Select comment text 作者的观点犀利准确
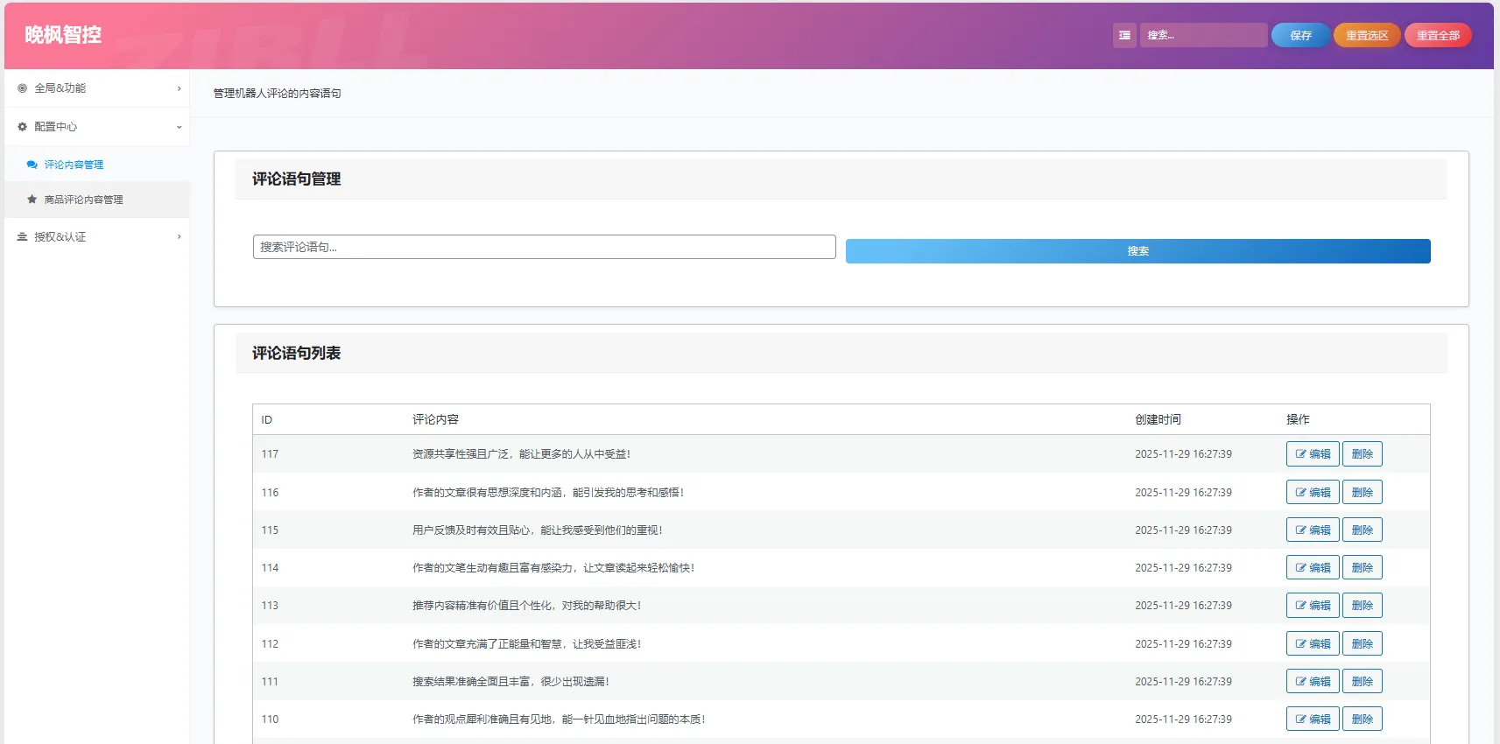The width and height of the screenshot is (1500, 744). [461, 719]
